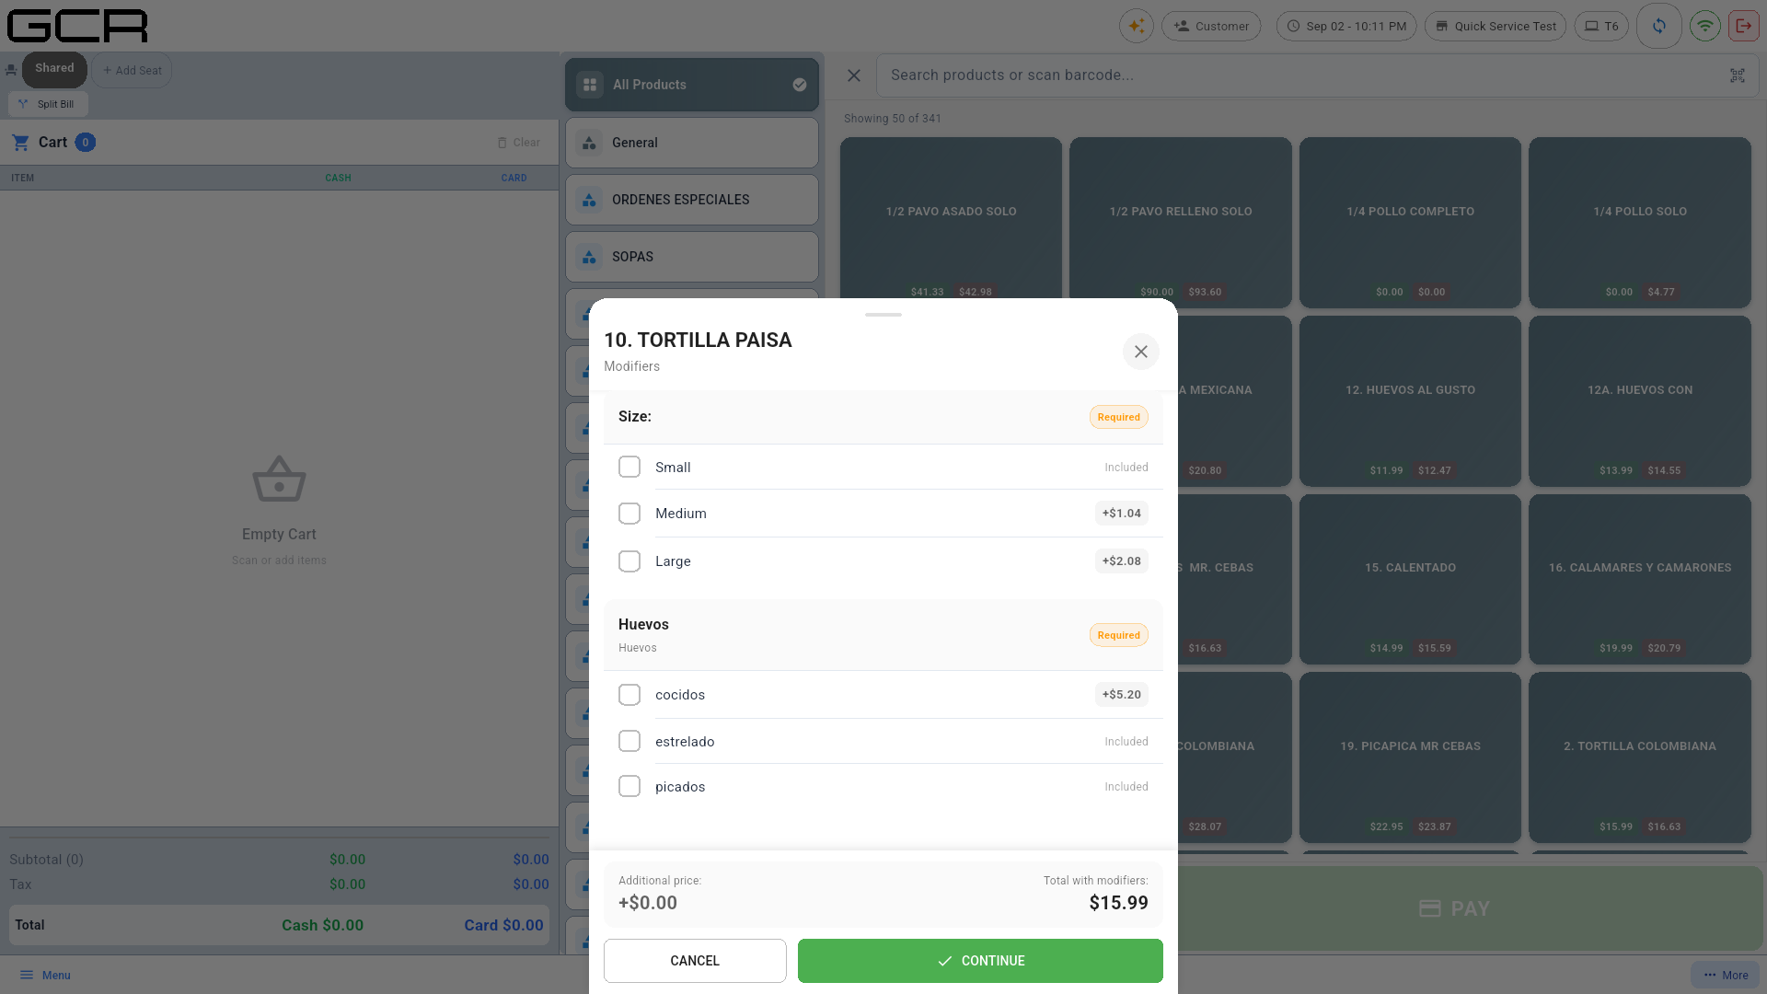The height and width of the screenshot is (994, 1767).
Task: Open the More options button
Action: [x=1726, y=976]
